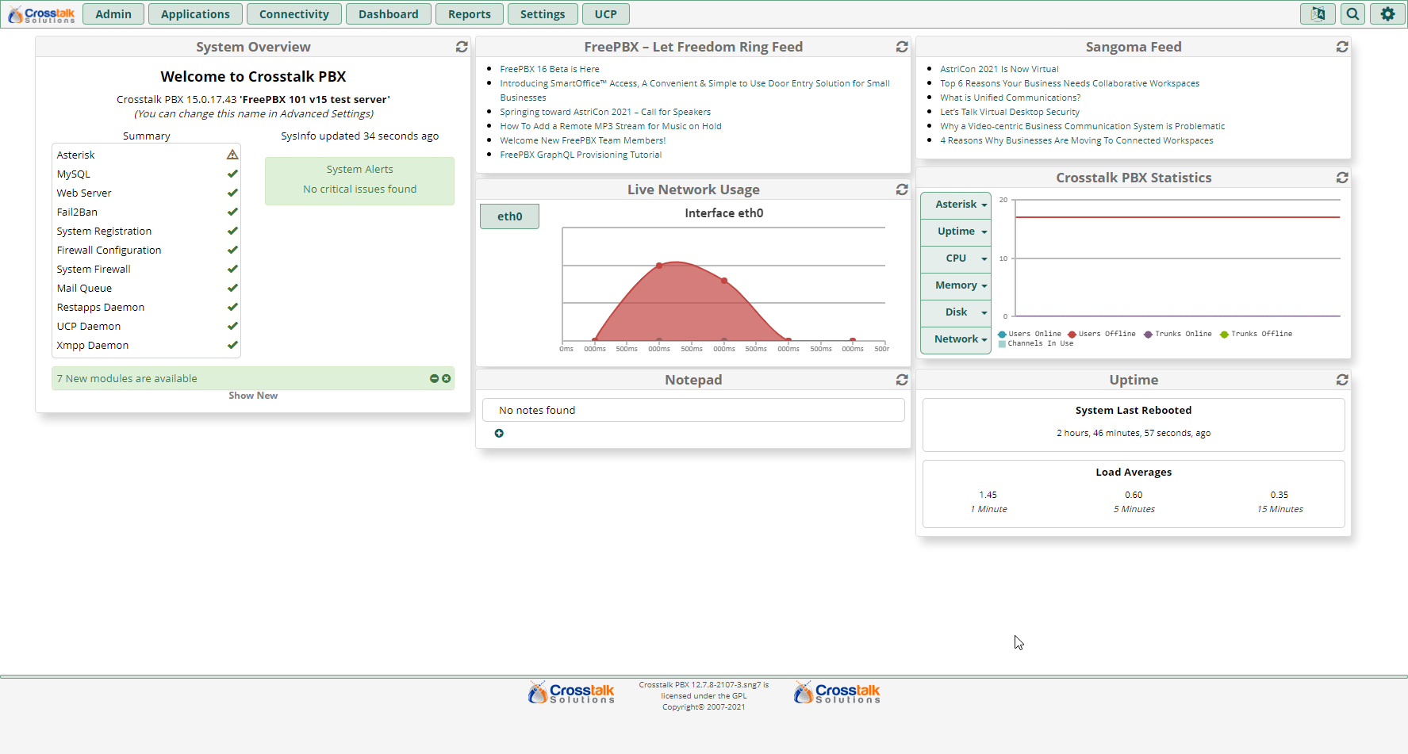Image resolution: width=1408 pixels, height=754 pixels.
Task: Click the System Firewall status checkmark
Action: tap(232, 269)
